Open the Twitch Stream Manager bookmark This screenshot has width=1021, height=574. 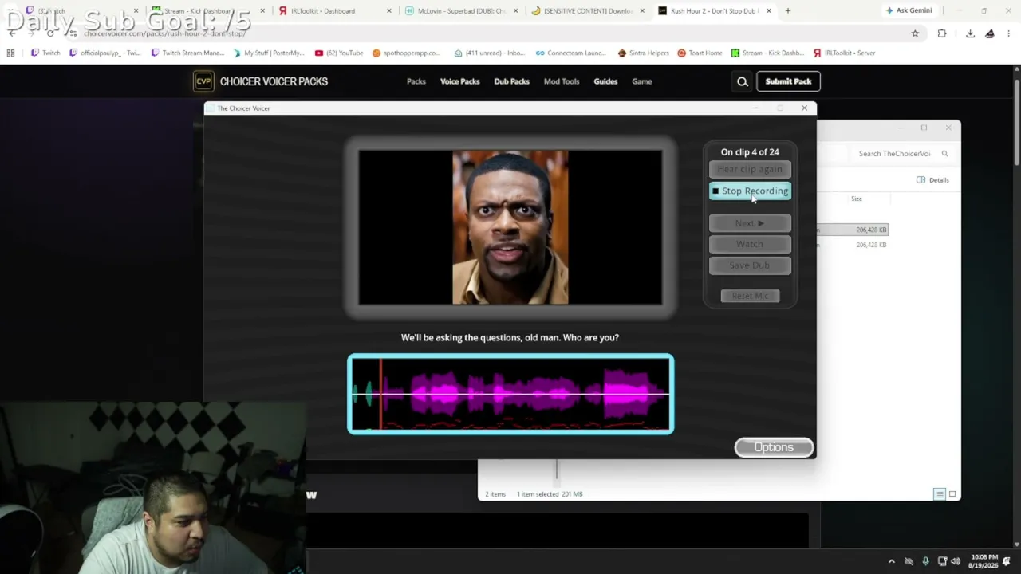(x=187, y=53)
